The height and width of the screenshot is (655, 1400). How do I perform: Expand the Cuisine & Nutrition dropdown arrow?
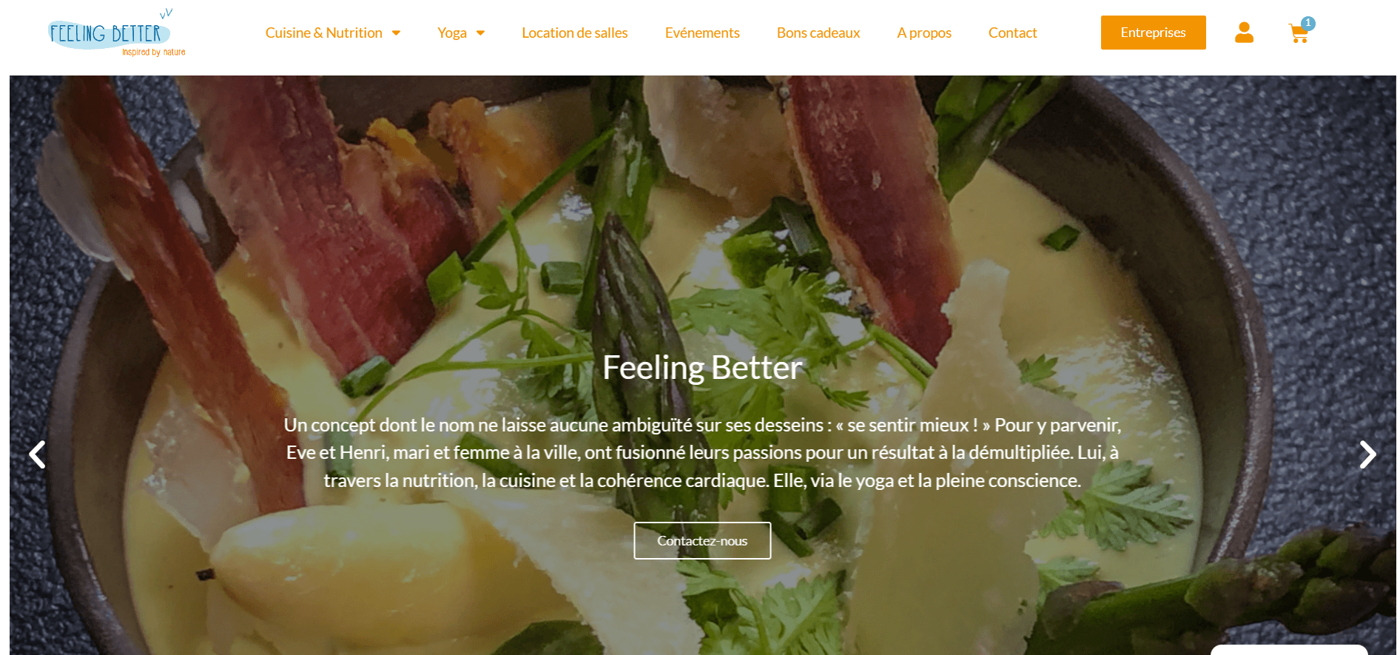coord(396,33)
